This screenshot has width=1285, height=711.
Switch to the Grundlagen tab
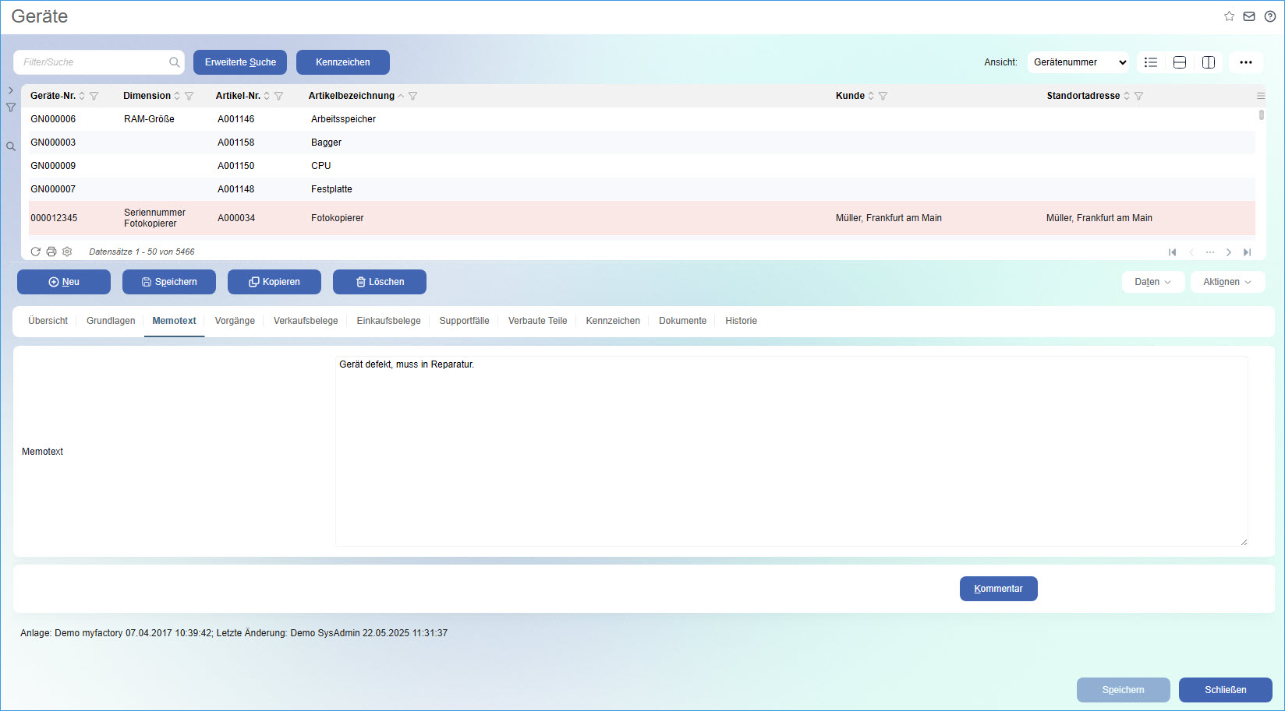[111, 321]
